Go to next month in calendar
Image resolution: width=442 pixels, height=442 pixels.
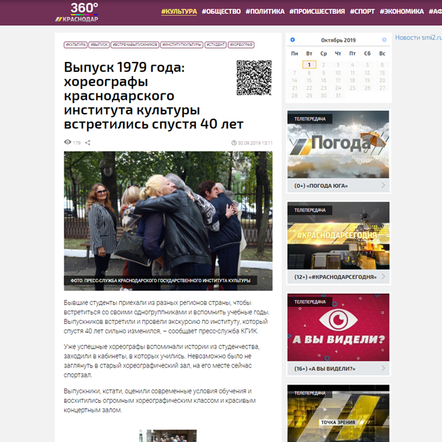point(384,40)
